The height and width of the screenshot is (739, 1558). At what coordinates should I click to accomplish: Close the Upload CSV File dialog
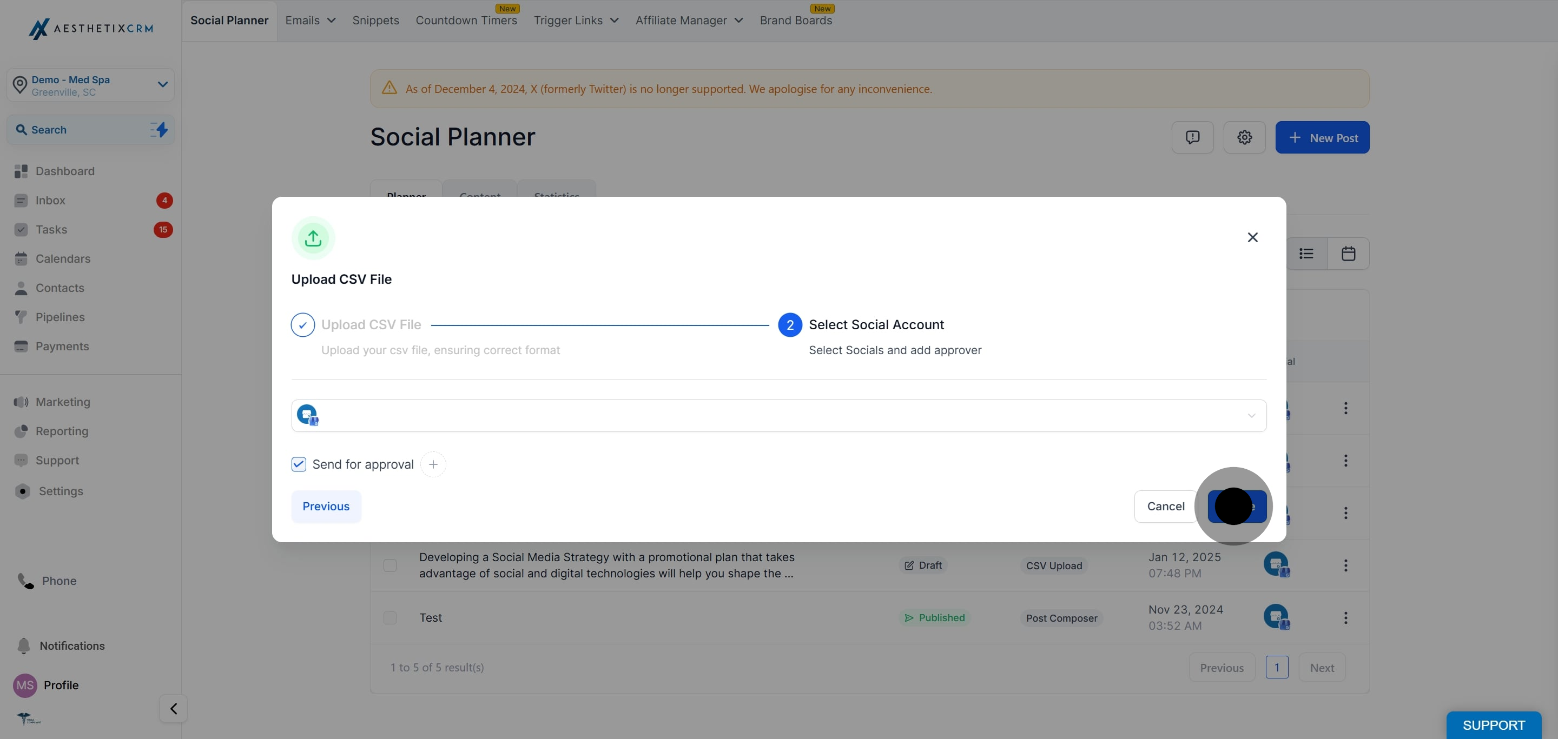click(x=1252, y=237)
